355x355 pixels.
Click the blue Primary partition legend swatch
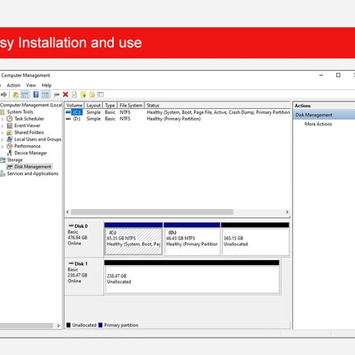(x=101, y=325)
